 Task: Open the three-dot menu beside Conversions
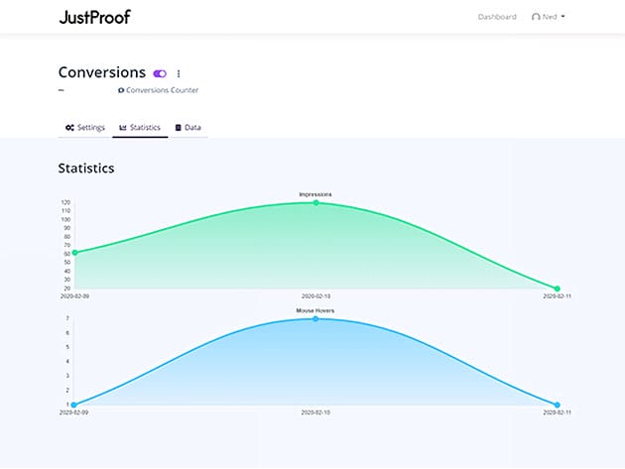click(x=179, y=73)
